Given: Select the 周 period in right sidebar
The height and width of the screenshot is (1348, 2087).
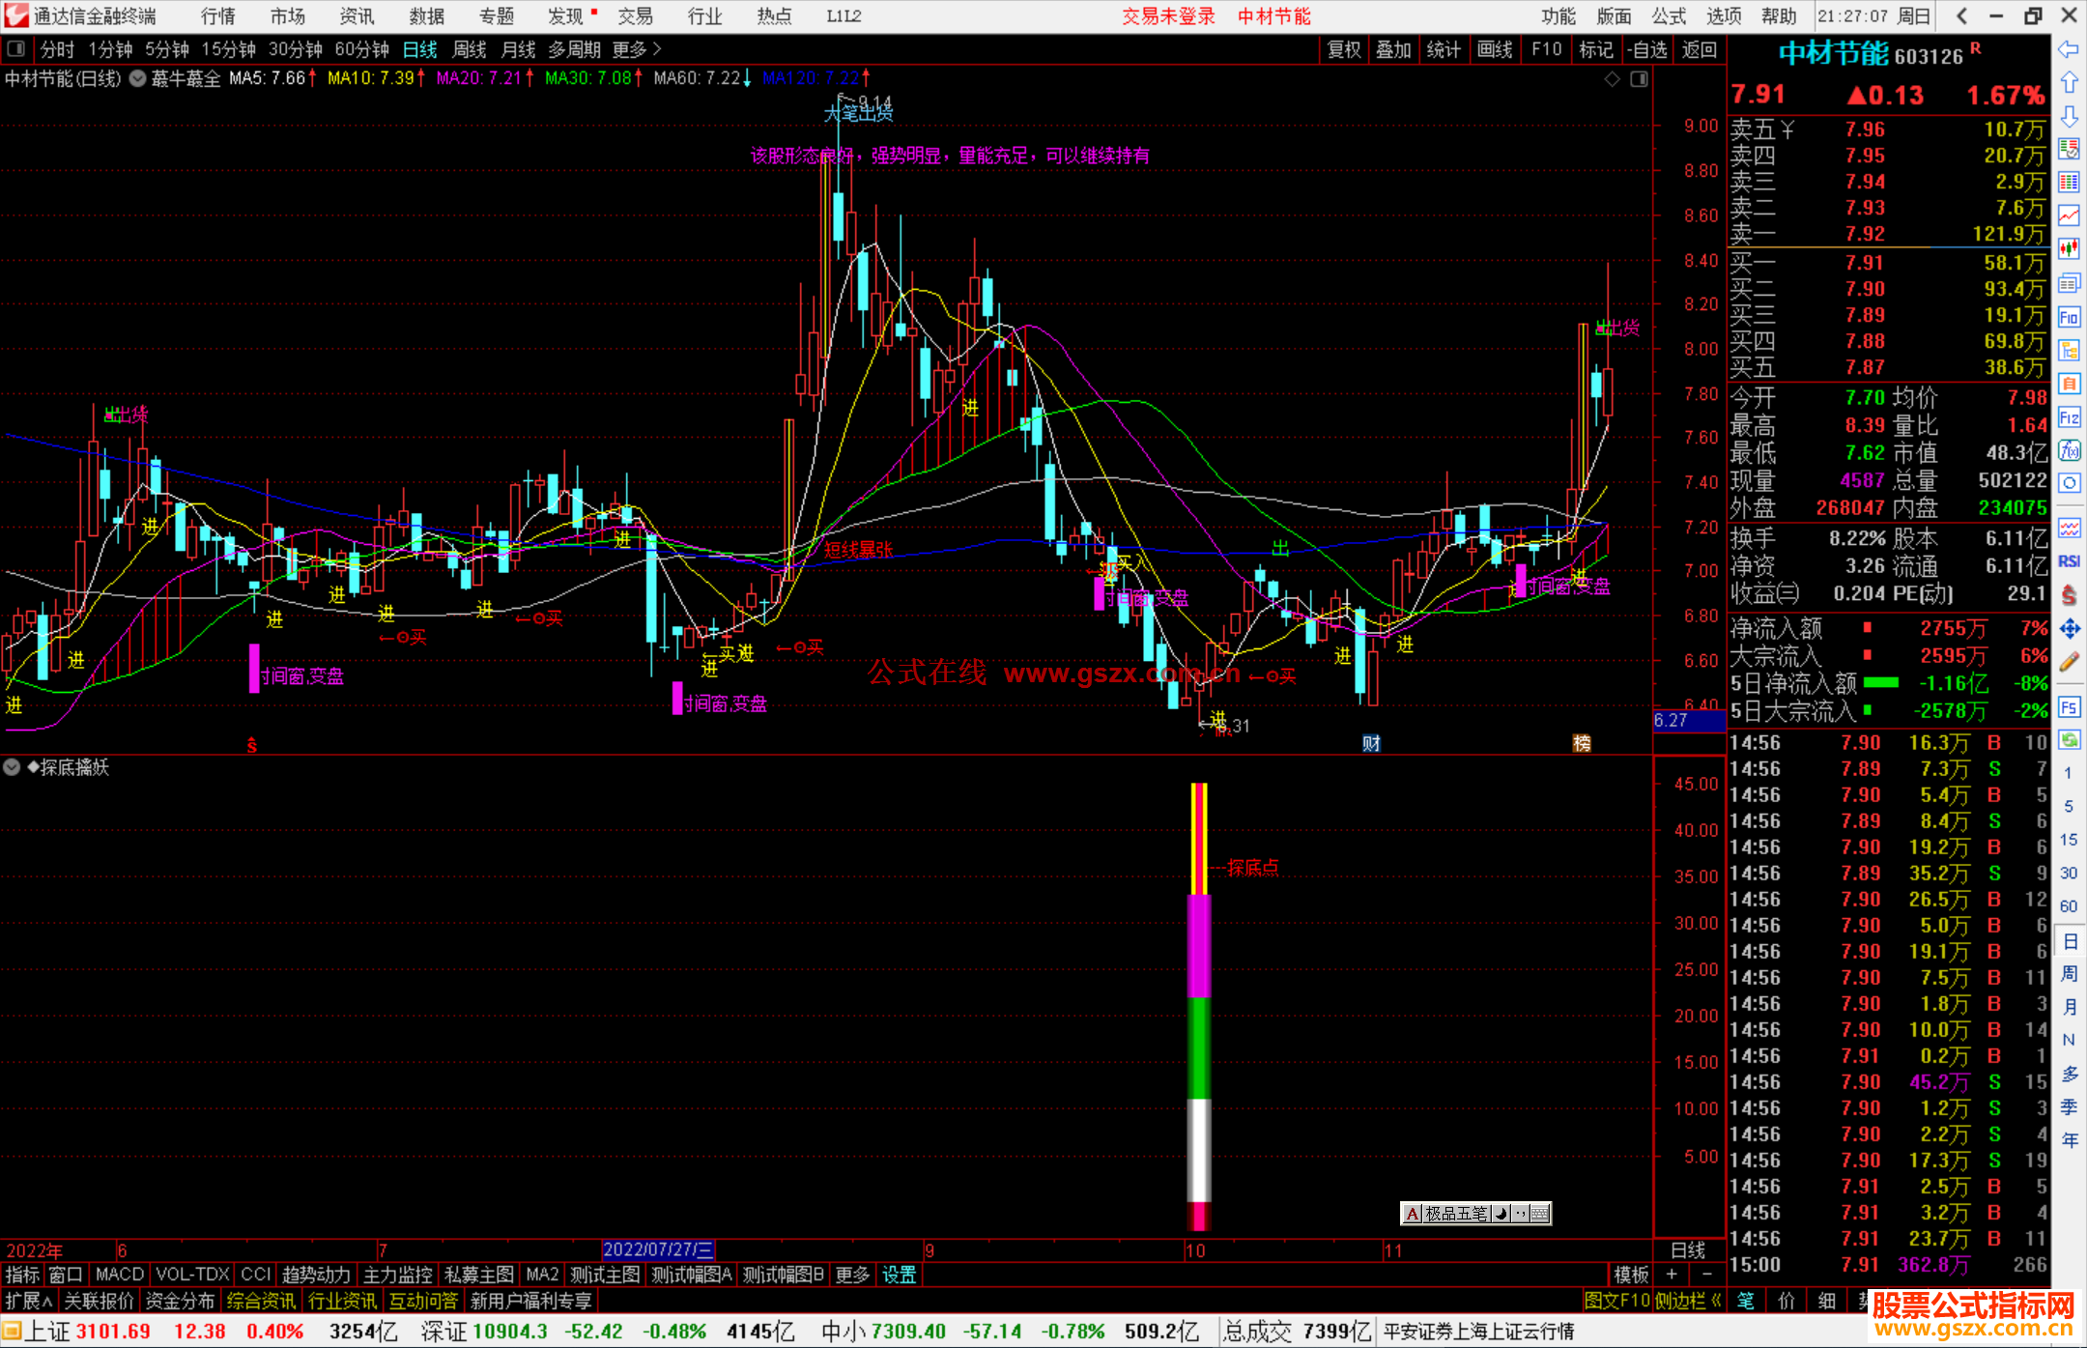Looking at the screenshot, I should click(x=2069, y=974).
